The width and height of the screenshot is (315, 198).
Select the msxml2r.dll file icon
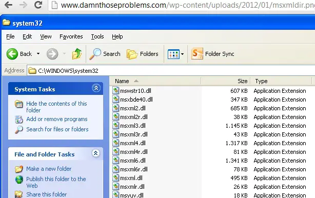[x=116, y=116]
